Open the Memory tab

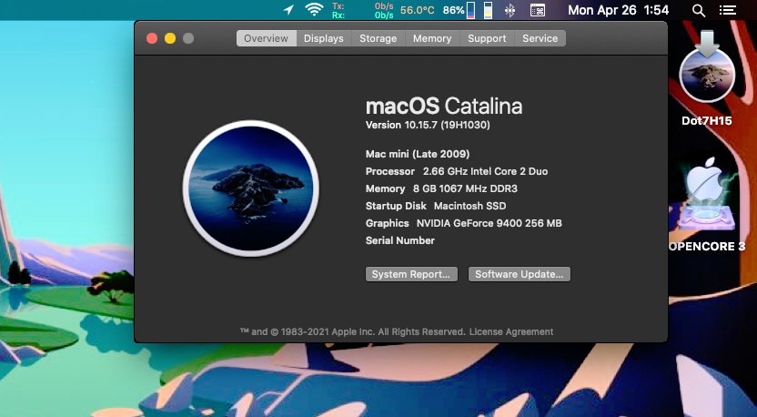432,38
